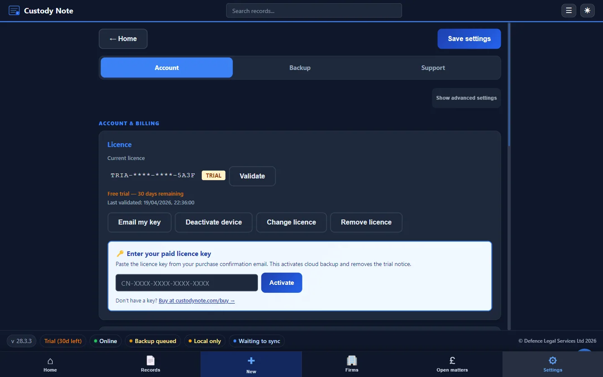Click the Free trial 30 days remaining text
This screenshot has height=377, width=603.
[145, 194]
